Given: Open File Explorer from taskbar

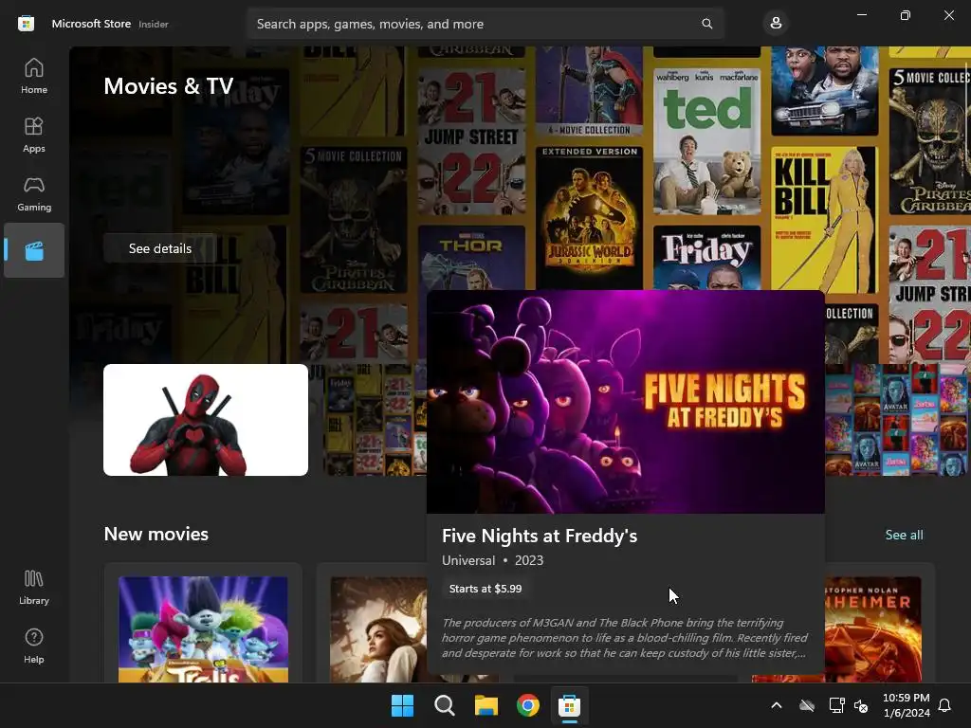Looking at the screenshot, I should (486, 705).
